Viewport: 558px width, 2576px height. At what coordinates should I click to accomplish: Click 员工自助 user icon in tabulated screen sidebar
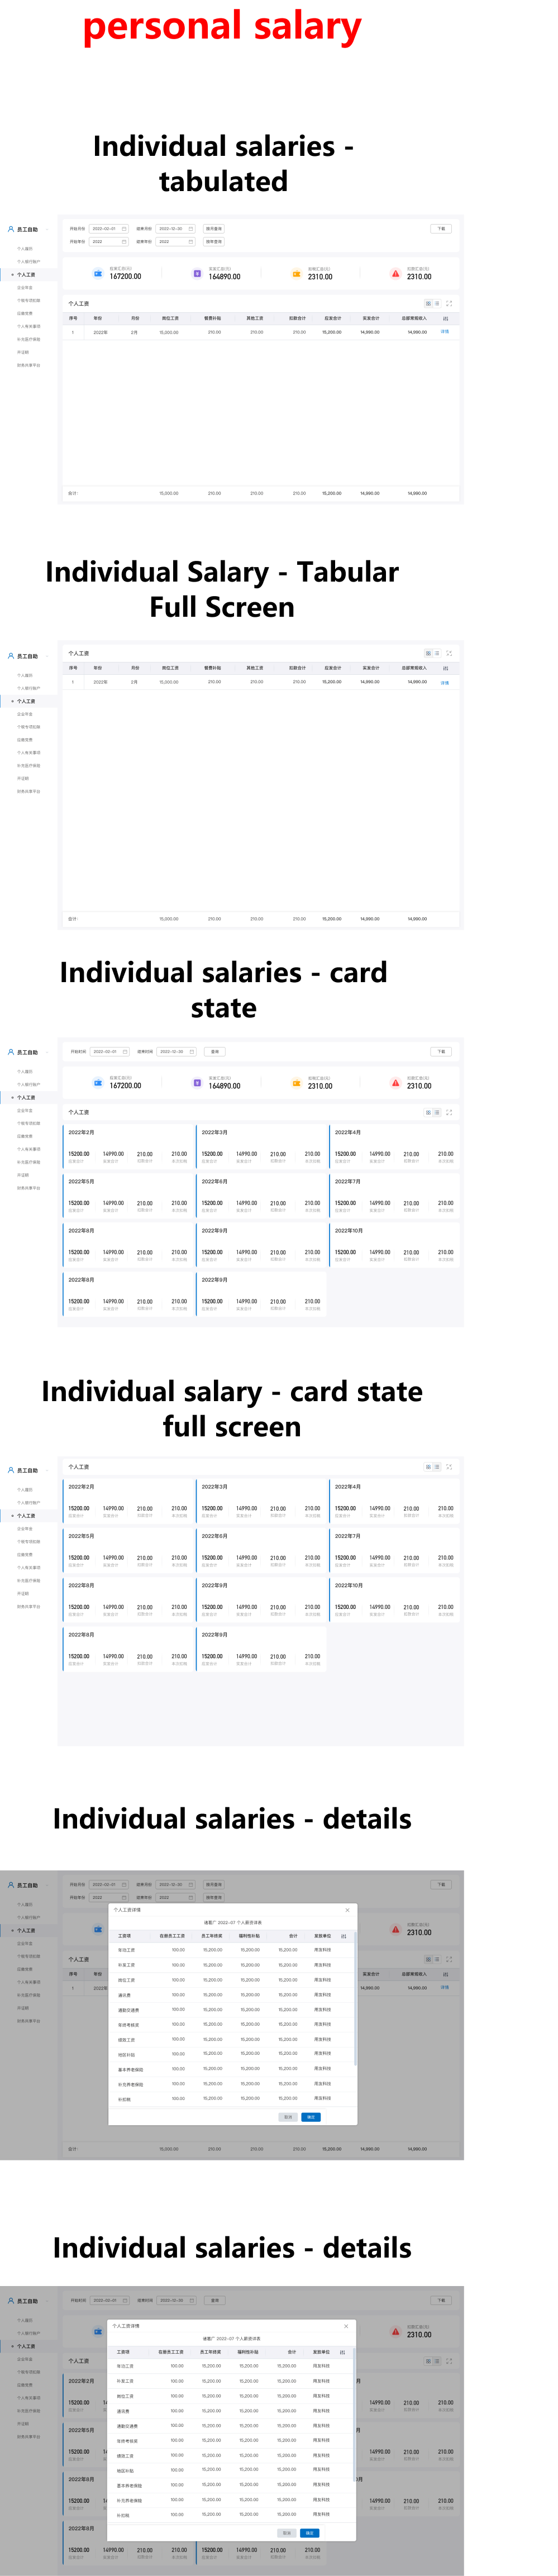coord(11,229)
